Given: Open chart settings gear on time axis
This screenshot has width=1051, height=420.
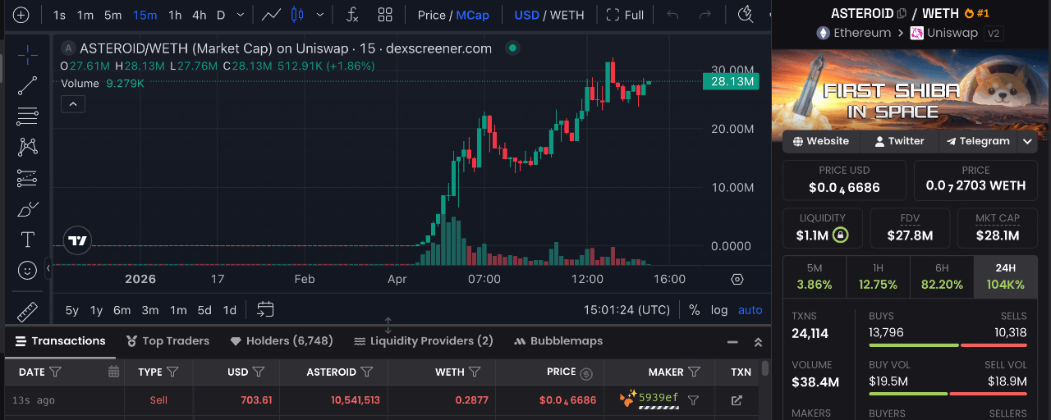Looking at the screenshot, I should (x=737, y=279).
